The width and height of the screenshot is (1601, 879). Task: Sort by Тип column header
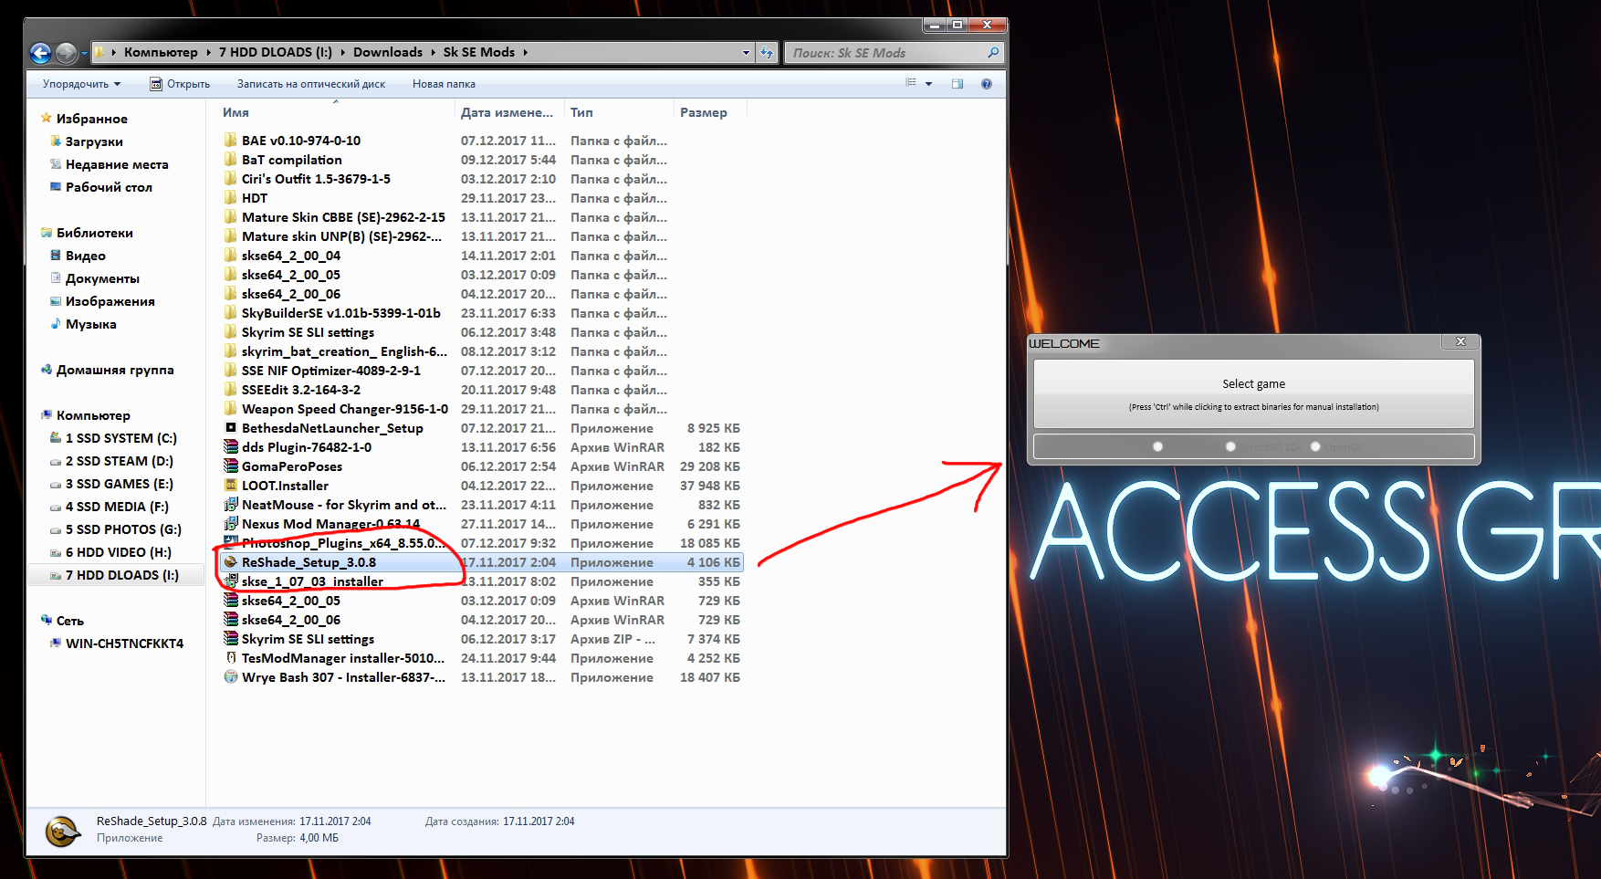[581, 112]
